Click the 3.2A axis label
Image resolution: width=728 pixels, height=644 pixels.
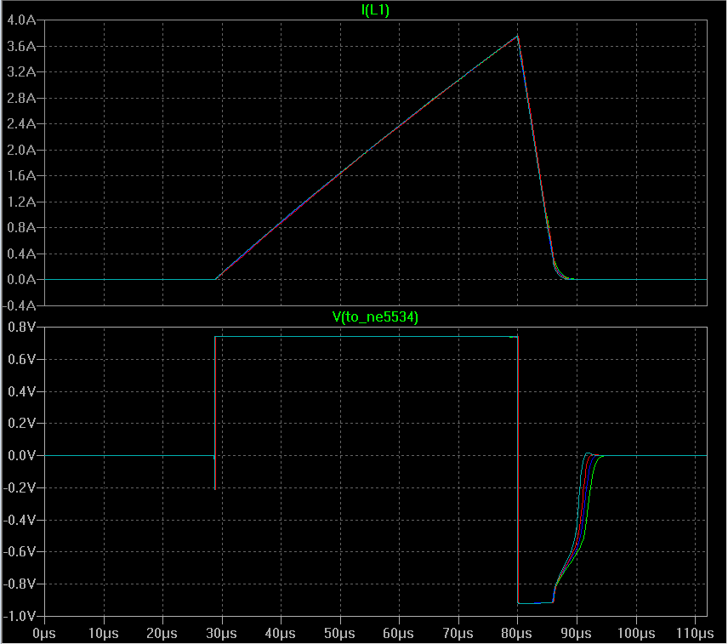(21, 72)
